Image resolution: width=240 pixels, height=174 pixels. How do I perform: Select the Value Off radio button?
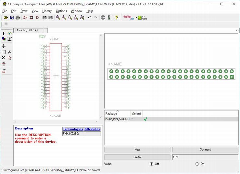[x=151, y=164]
